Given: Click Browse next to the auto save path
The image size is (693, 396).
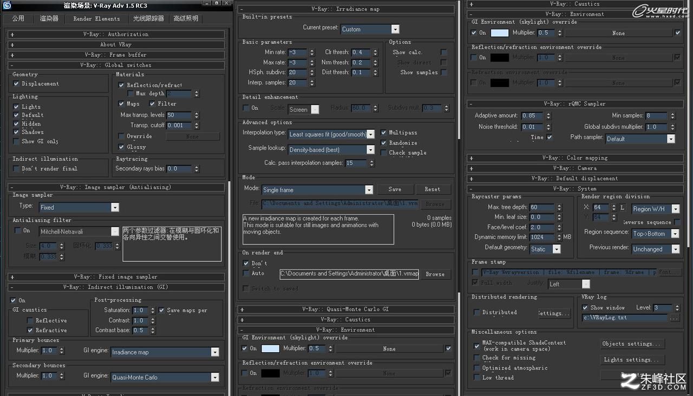Looking at the screenshot, I should [435, 274].
